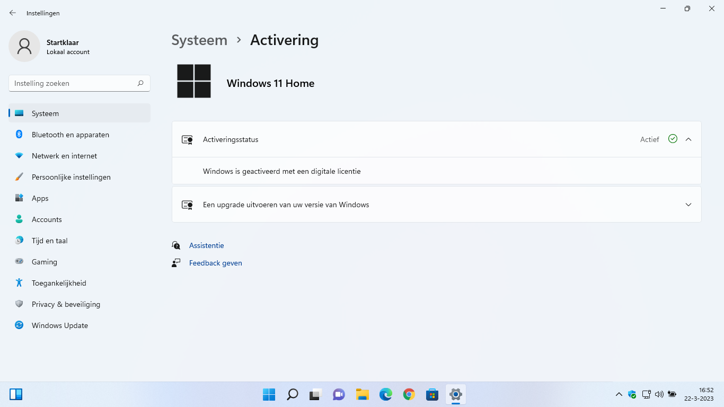Click the 'Windows is geactiveerd met een digitale licentie' text

click(282, 171)
